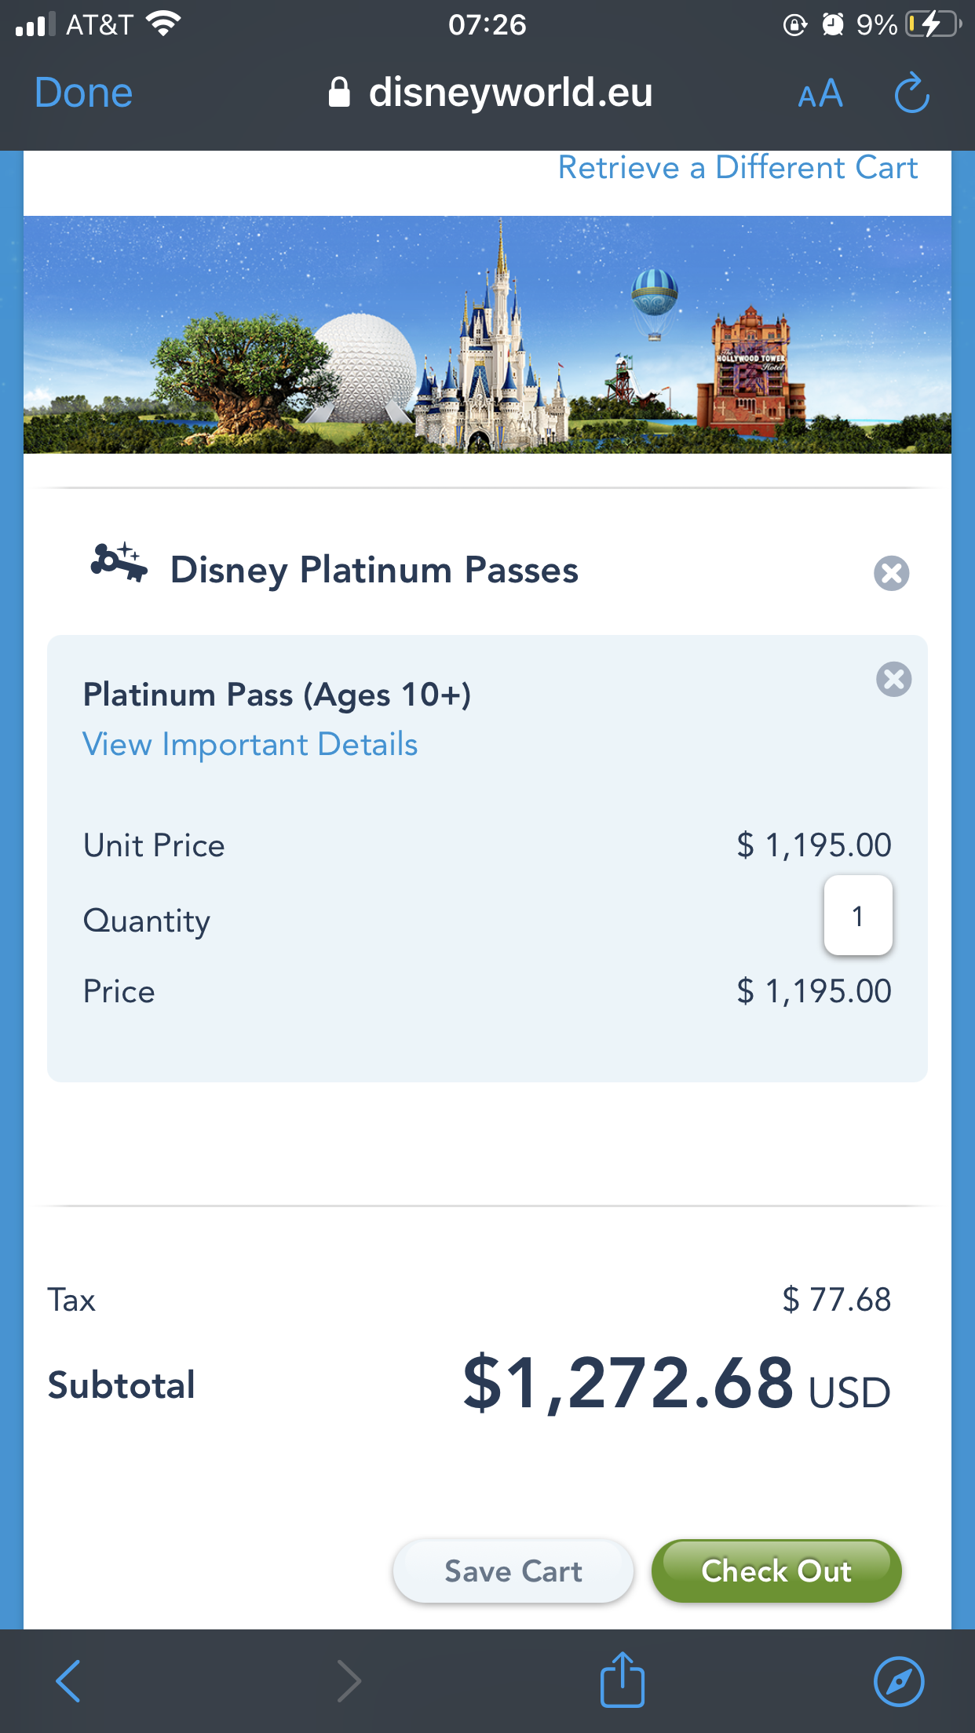
Task: Tap the Done button in Safari
Action: pyautogui.click(x=83, y=93)
